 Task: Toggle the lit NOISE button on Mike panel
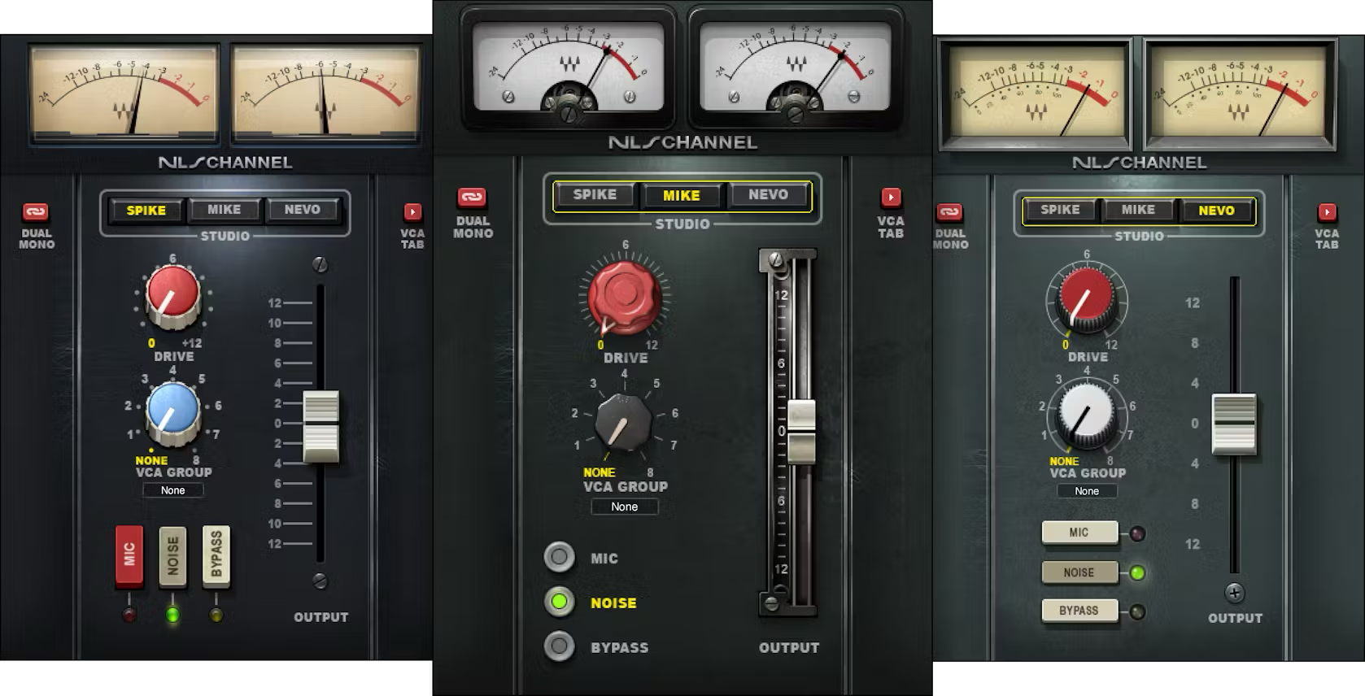559,602
